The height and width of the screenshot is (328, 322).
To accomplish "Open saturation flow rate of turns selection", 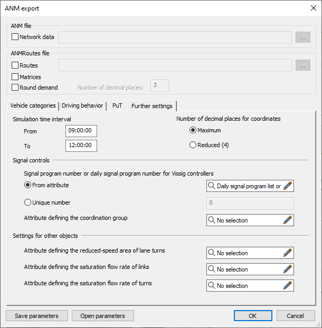I will (x=245, y=286).
